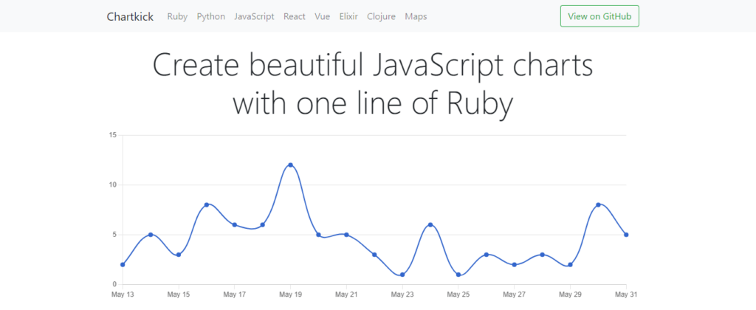Open the React navigation link
This screenshot has width=756, height=310.
(x=295, y=16)
